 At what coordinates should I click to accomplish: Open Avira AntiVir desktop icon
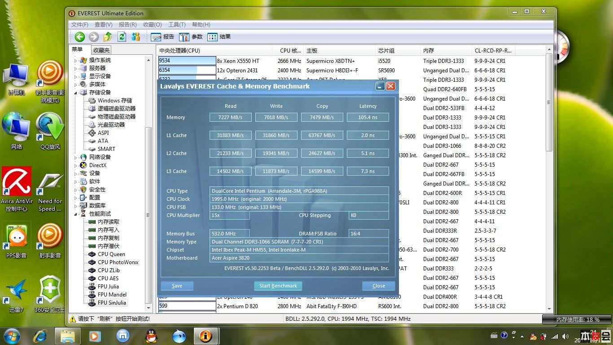pos(17,189)
